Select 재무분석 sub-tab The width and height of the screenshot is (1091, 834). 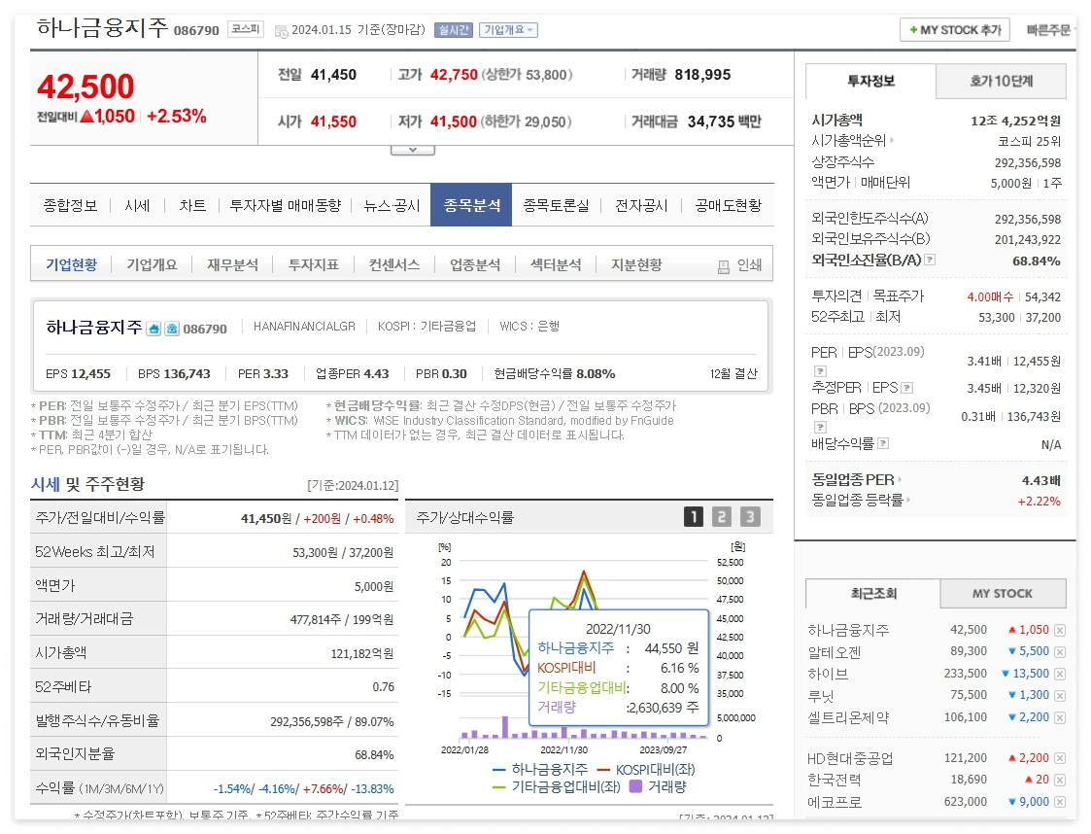point(232,265)
